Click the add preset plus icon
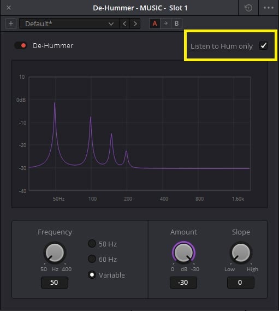Image resolution: width=279 pixels, height=311 pixels. tap(11, 24)
